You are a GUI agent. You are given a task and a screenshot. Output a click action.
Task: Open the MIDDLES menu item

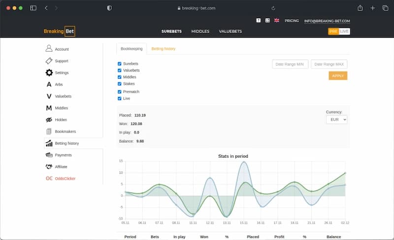click(x=200, y=31)
